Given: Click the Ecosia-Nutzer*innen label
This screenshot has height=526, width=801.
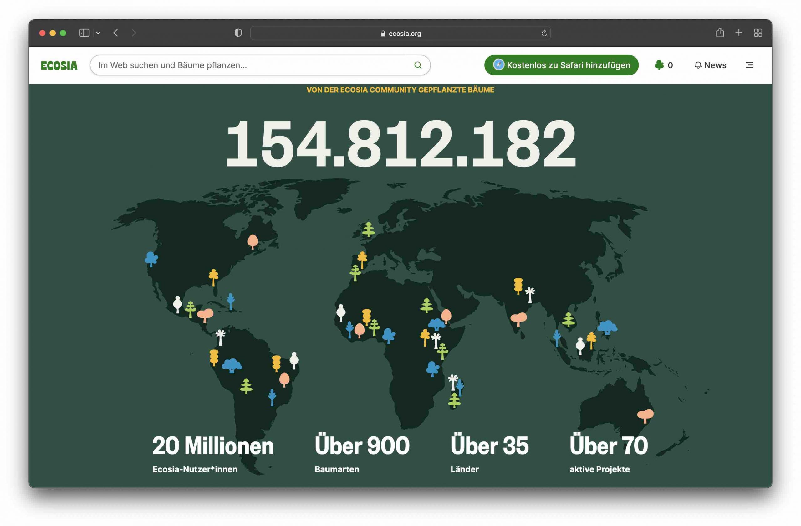Looking at the screenshot, I should (195, 469).
